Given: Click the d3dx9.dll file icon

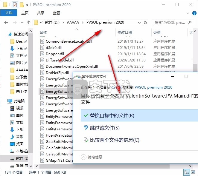Looking at the screenshot, I should (42, 47).
